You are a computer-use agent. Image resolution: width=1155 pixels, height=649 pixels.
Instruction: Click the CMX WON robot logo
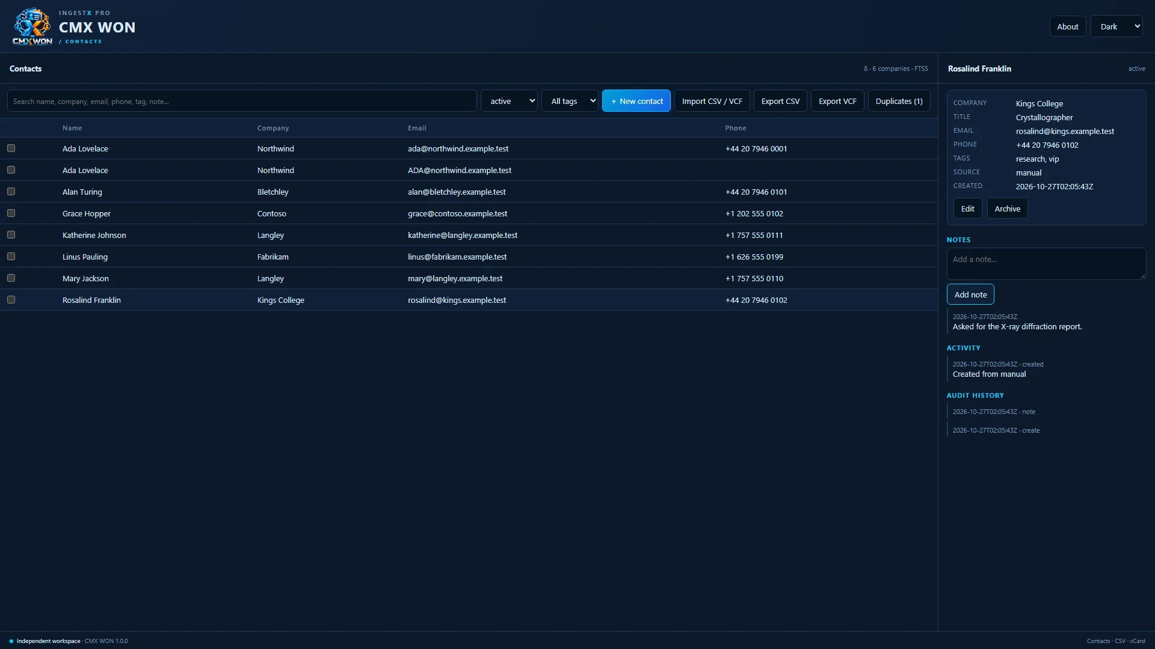(x=32, y=26)
